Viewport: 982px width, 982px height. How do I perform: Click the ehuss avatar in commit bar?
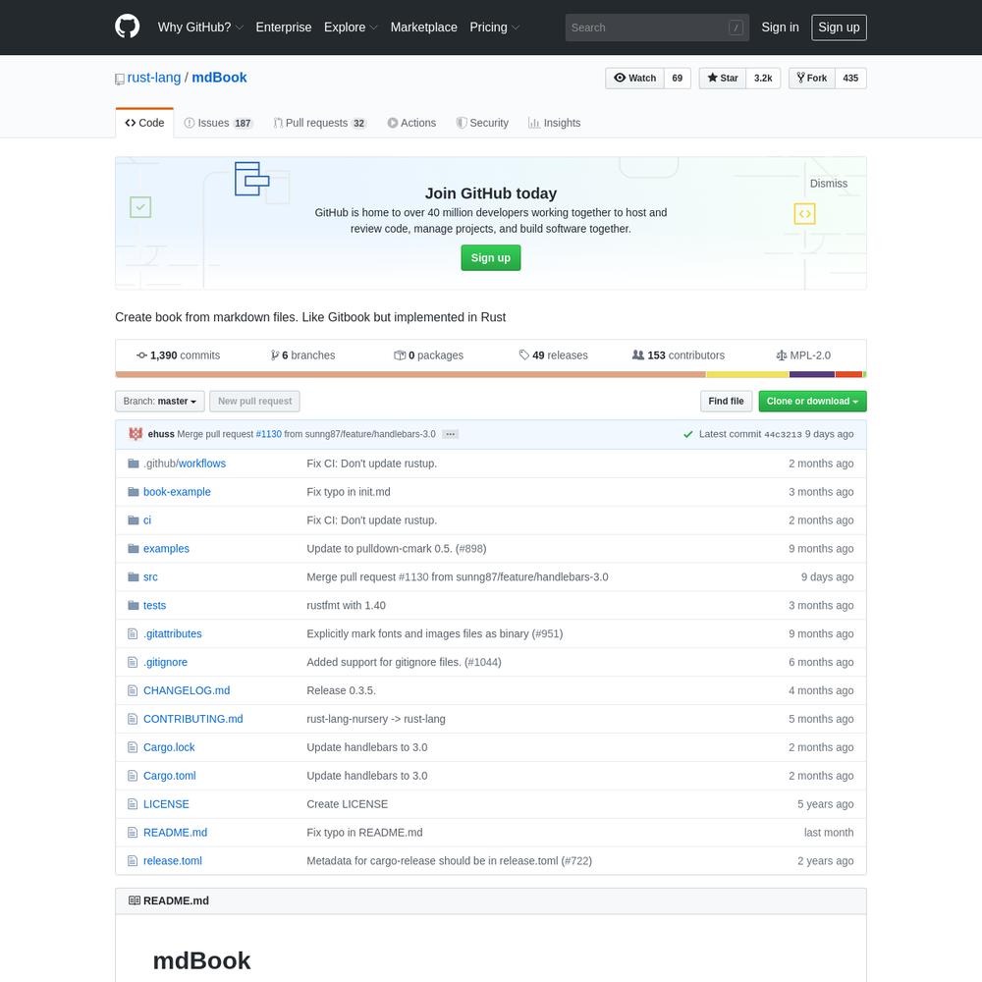pyautogui.click(x=136, y=434)
